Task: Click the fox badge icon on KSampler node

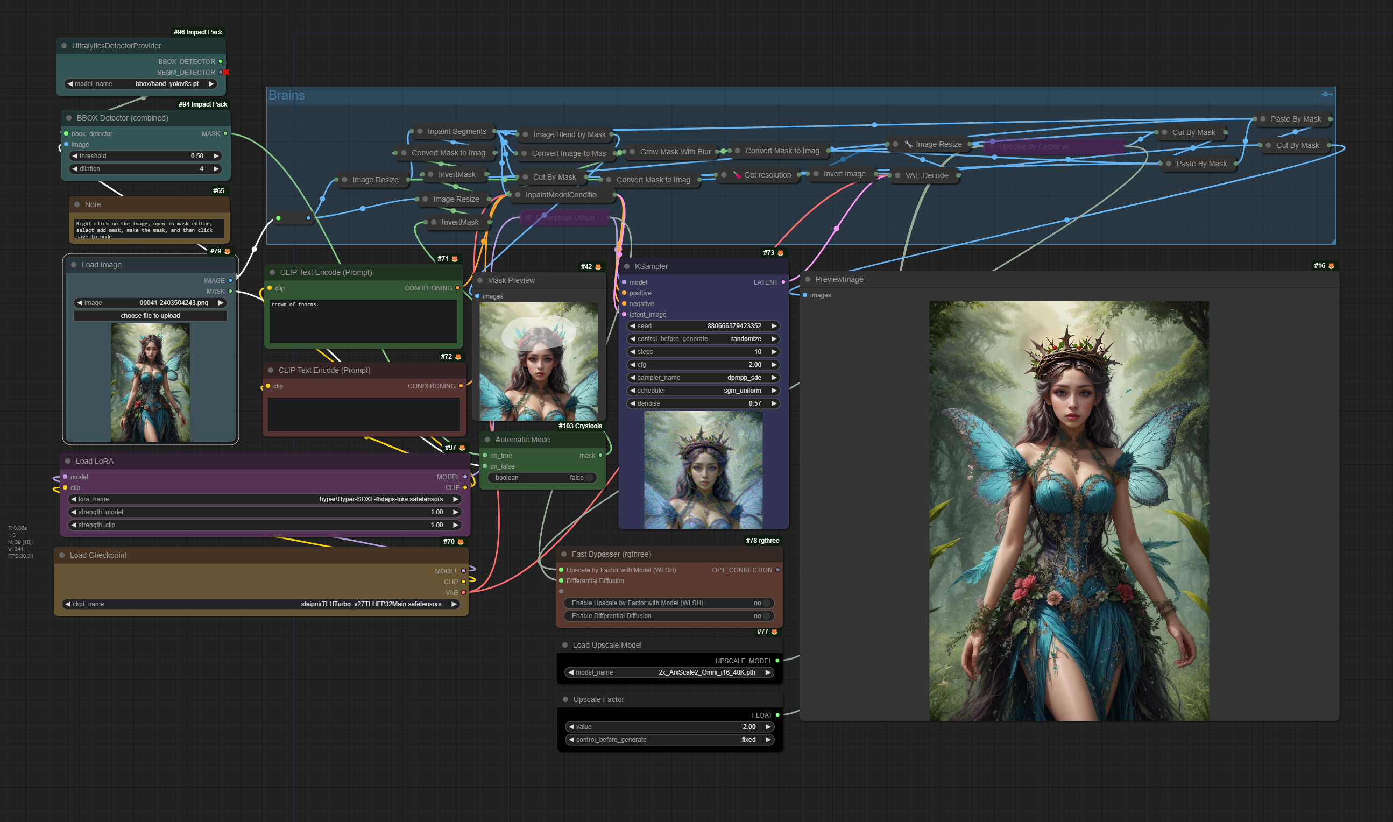Action: coord(780,253)
